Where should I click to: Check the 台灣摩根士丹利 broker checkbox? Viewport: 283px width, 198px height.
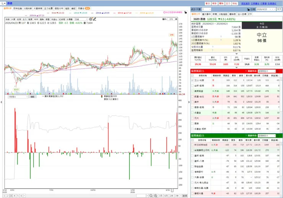192,150
